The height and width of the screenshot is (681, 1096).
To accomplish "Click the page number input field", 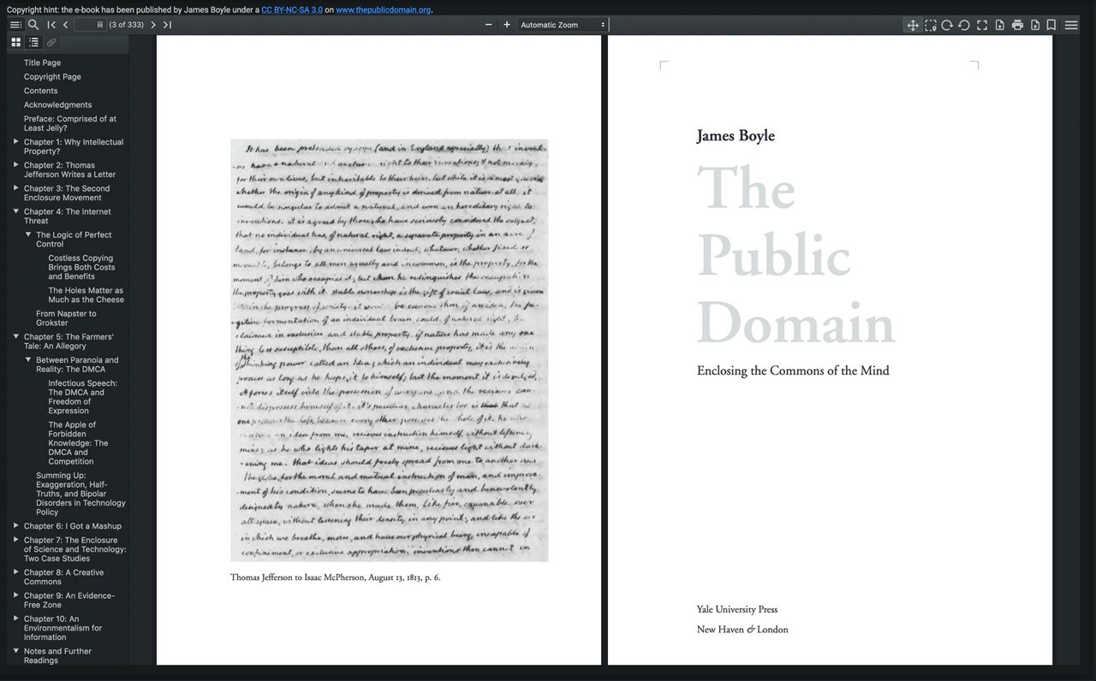I will 90,25.
